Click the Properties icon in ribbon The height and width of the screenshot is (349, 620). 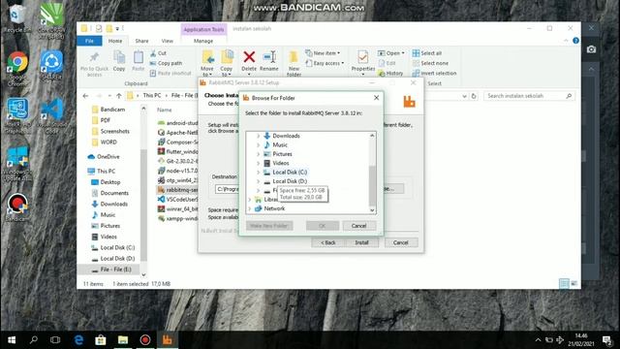click(362, 57)
